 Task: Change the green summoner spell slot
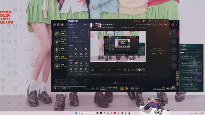(122, 88)
